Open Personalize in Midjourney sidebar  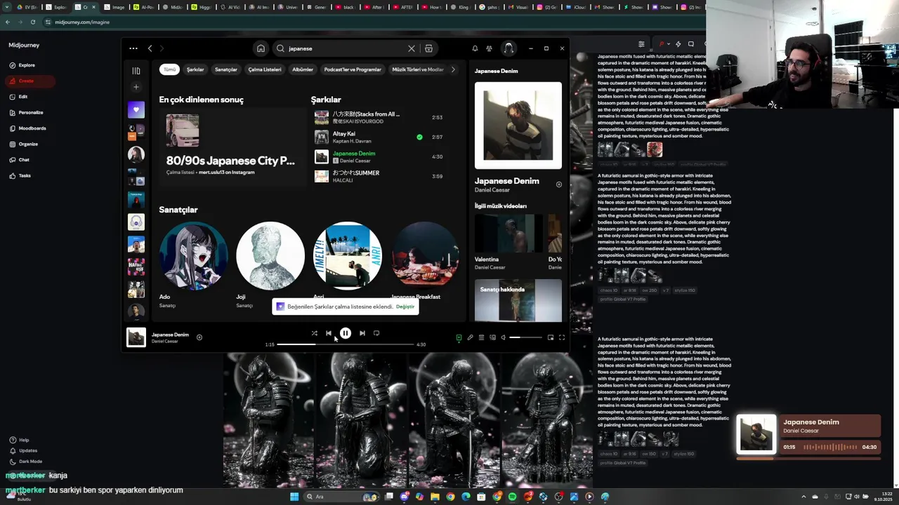(31, 112)
